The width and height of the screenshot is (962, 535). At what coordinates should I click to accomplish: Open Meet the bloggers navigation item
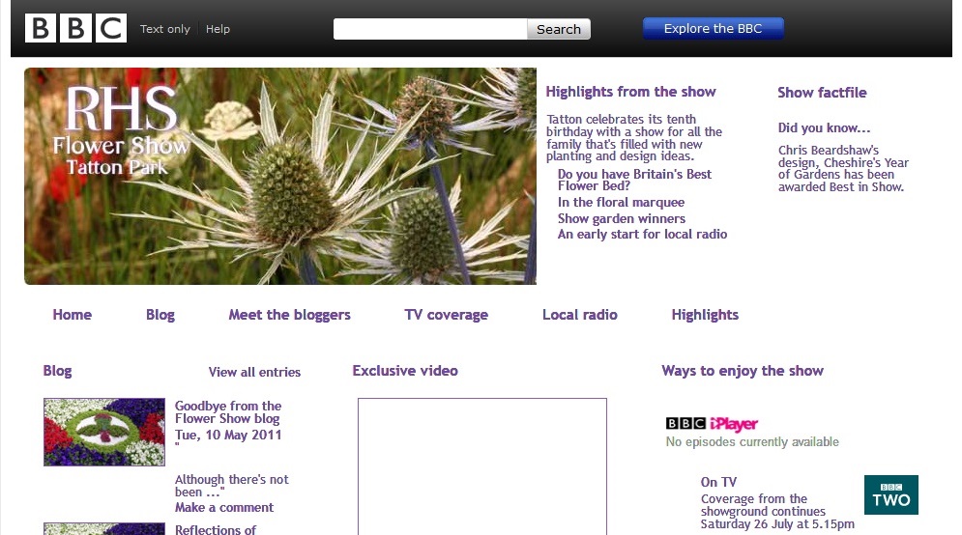(290, 315)
